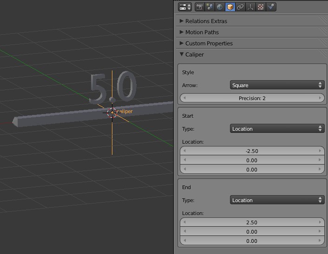
Task: Open the Start Type dropdown
Action: 277,129
